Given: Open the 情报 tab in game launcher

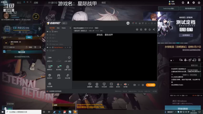Looking at the screenshot, I should tap(104, 3).
